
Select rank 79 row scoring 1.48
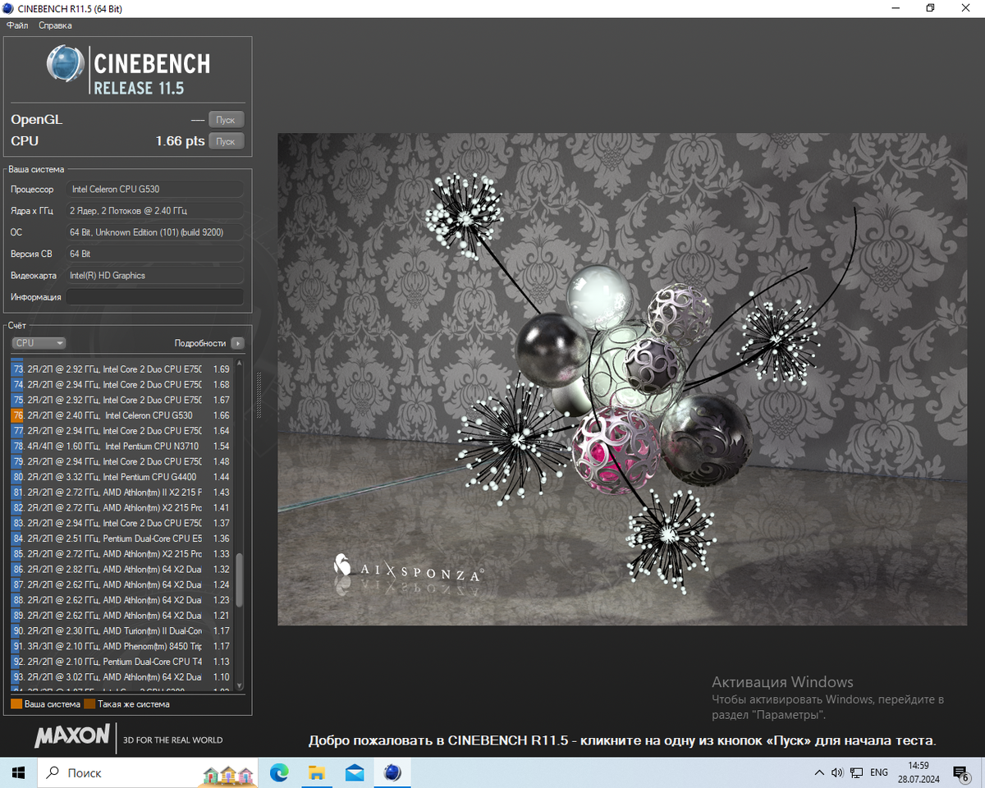[122, 461]
